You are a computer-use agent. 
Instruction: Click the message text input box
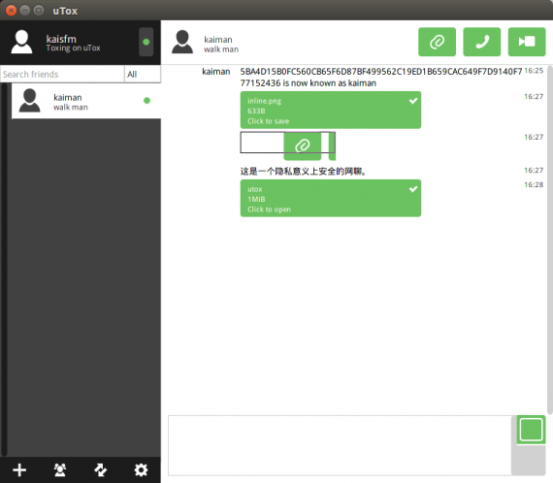(340, 445)
